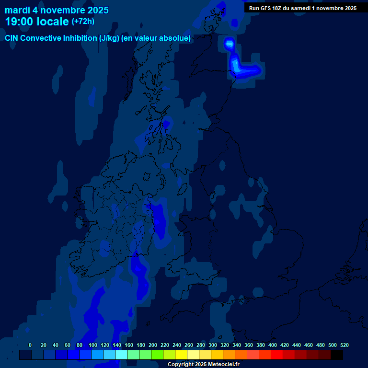
Task: Click the bright green legend swatch near 200
Action: tap(157, 355)
